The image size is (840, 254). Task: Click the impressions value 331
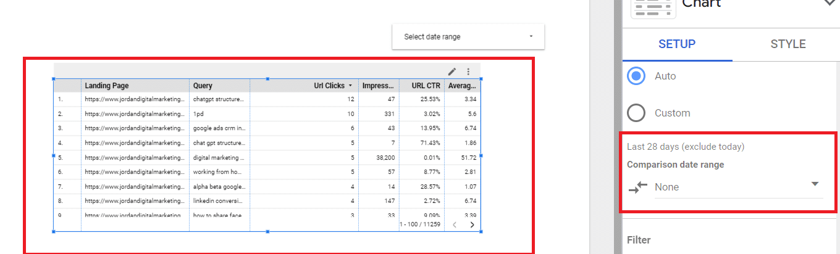coord(389,114)
